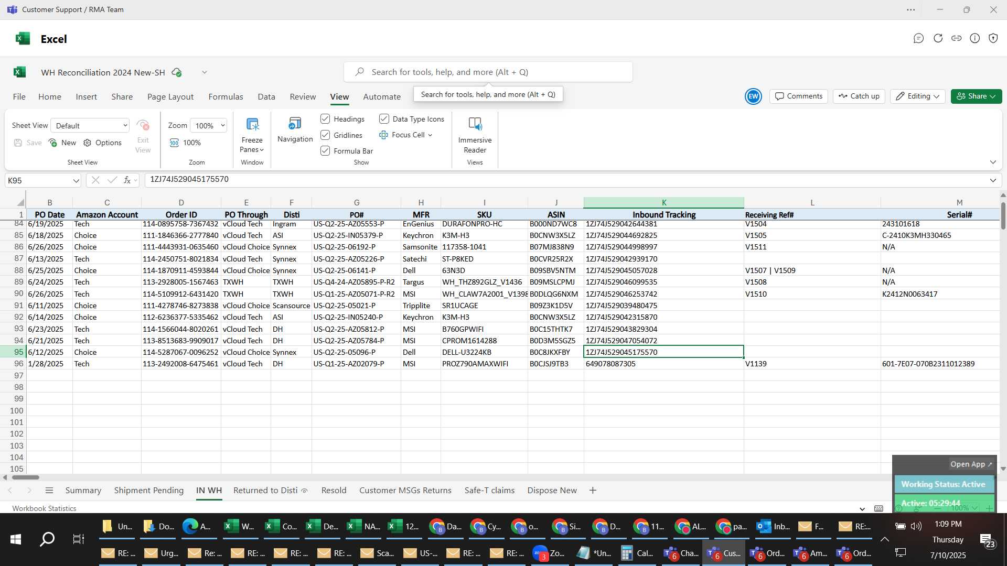This screenshot has width=1007, height=566.
Task: Open the notification center icon
Action: [987, 540]
